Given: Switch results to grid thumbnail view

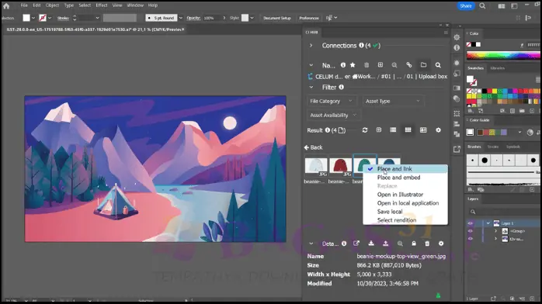Looking at the screenshot, I should point(408,130).
